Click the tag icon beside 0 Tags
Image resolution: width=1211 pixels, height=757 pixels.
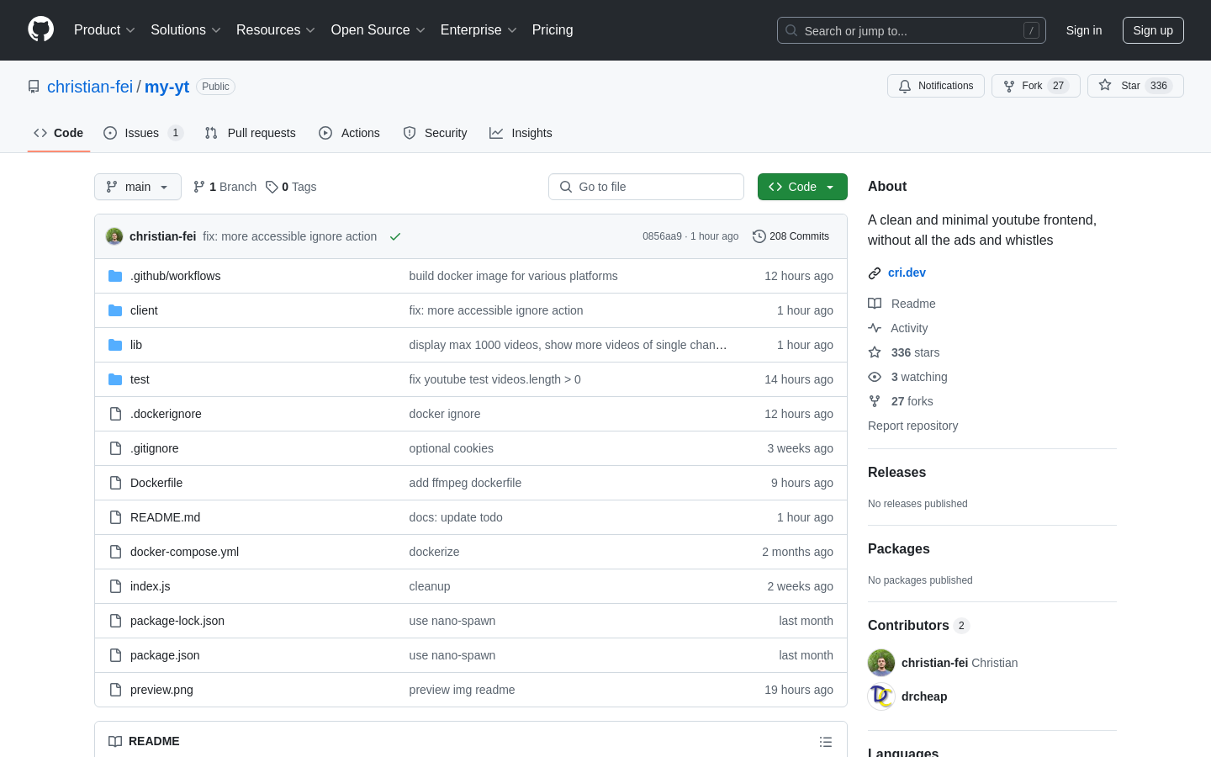(272, 187)
